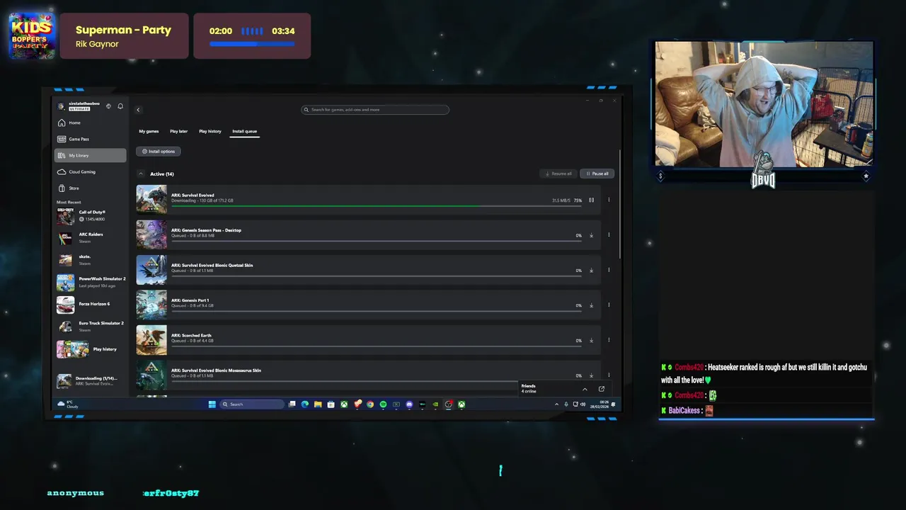Viewport: 906px width, 510px height.
Task: Open notifications bell icon
Action: click(120, 106)
